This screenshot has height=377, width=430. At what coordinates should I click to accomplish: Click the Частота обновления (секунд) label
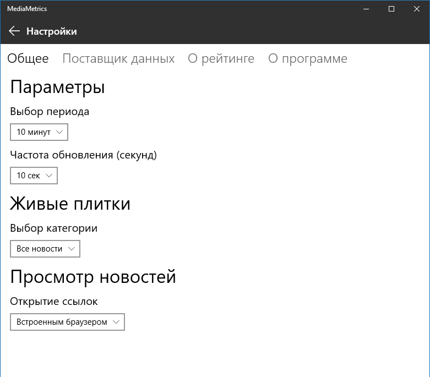pos(83,155)
